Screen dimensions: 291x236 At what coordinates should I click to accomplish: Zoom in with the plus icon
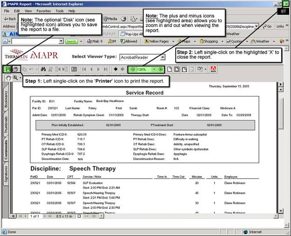click(160, 69)
